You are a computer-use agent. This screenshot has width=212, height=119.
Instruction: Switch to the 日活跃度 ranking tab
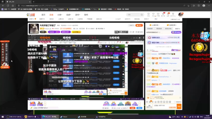click(x=150, y=29)
